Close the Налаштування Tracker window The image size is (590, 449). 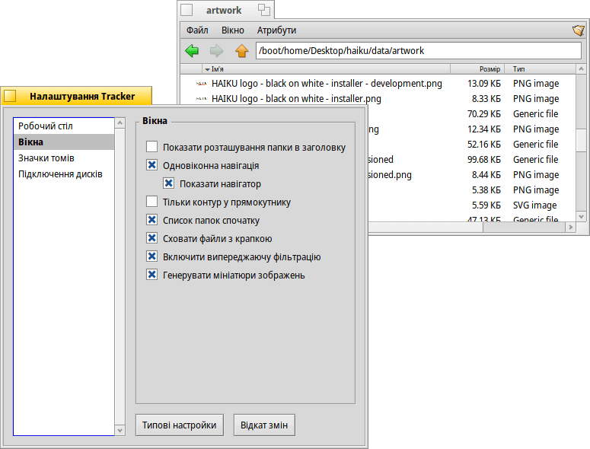(10, 96)
